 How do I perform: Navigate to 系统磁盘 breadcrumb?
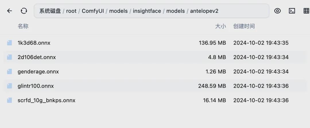50,11
